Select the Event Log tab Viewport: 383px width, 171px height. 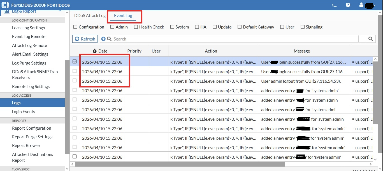point(123,15)
